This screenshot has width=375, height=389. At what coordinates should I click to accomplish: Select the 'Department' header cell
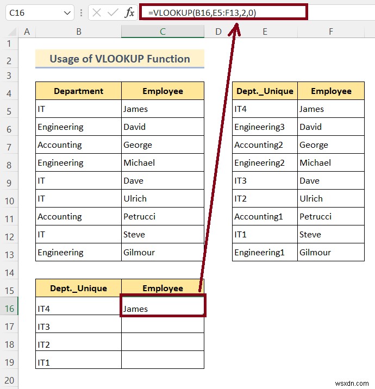(78, 91)
